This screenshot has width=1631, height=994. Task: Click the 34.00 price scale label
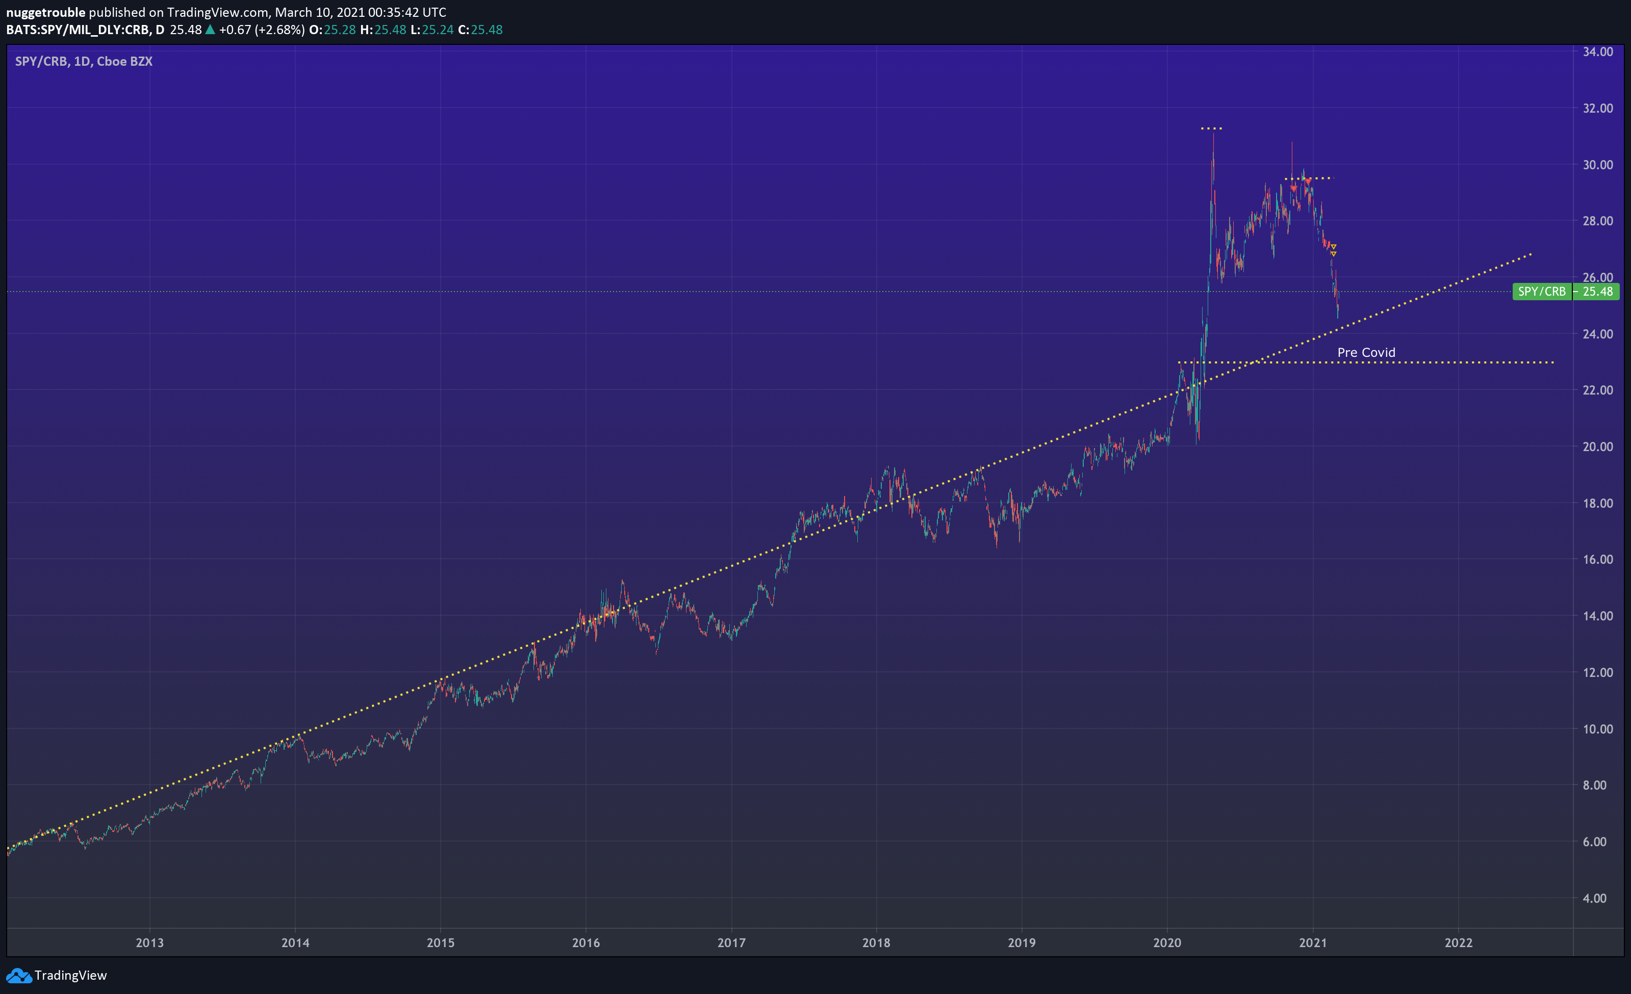pos(1598,51)
